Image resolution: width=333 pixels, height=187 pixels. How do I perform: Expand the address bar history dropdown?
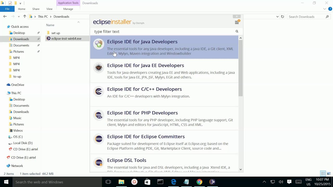(x=277, y=17)
